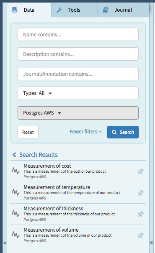Pin the Measurement of thickness result
The width and height of the screenshot is (155, 253).
click(140, 214)
